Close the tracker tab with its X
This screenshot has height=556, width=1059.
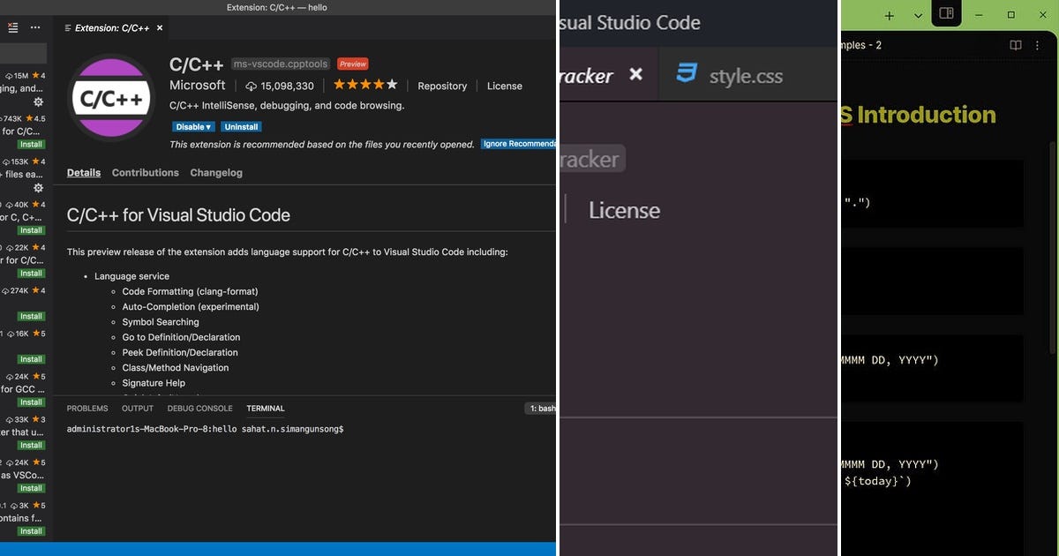636,75
